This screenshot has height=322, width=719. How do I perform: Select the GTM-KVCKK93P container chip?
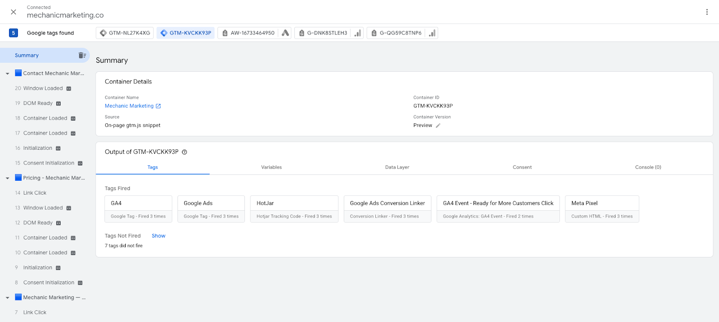pos(186,33)
